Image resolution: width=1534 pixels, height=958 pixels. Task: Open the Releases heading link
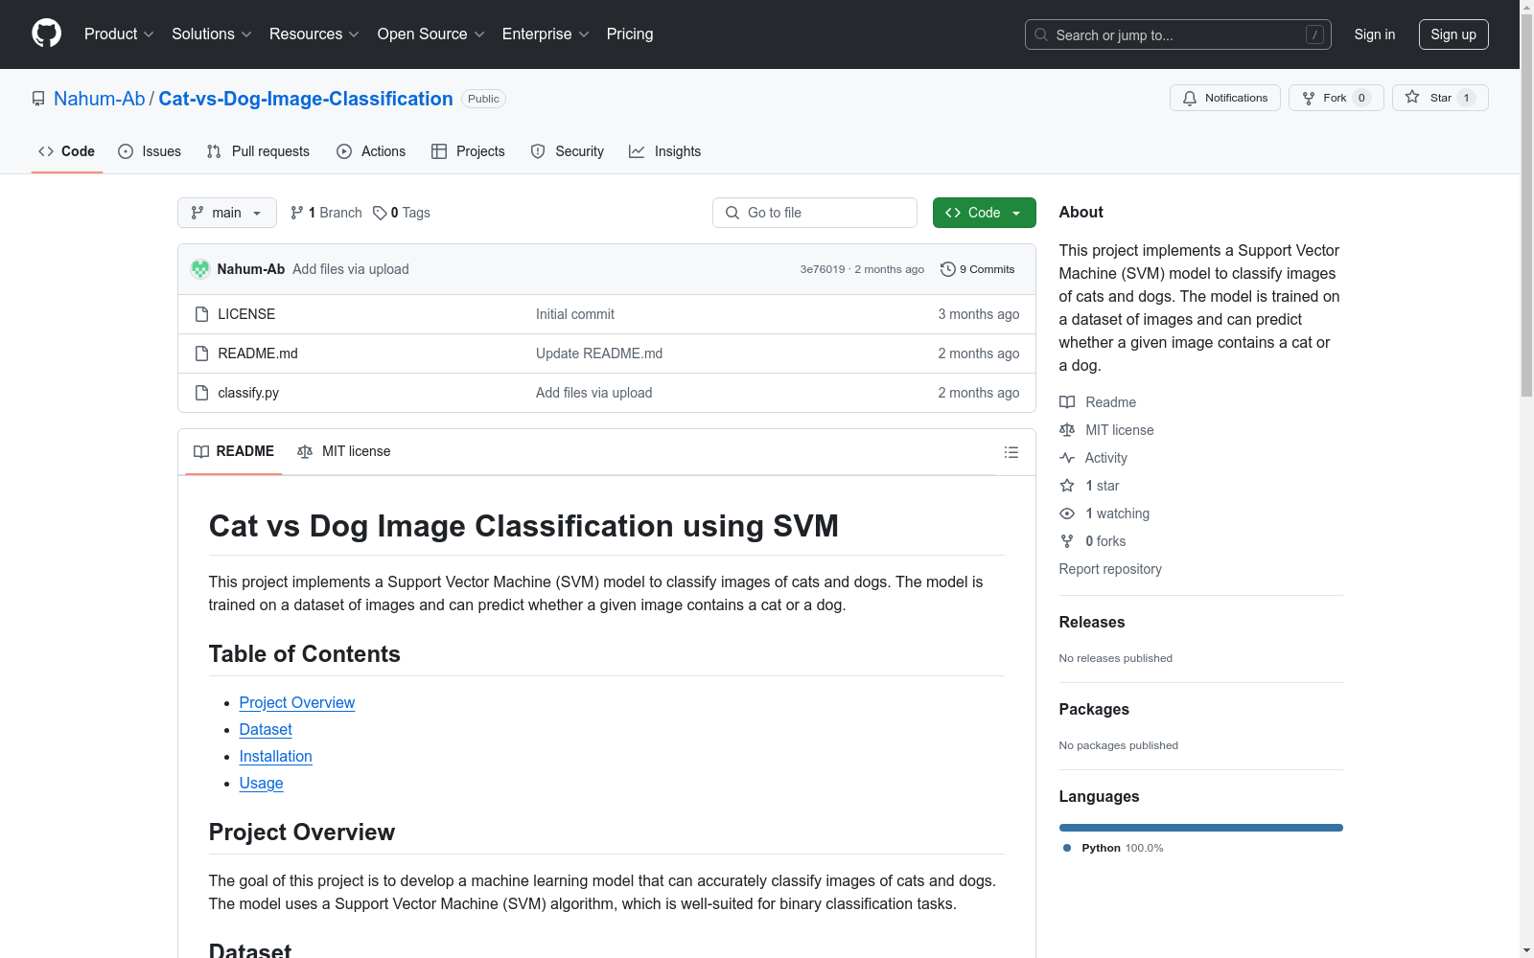pos(1092,622)
